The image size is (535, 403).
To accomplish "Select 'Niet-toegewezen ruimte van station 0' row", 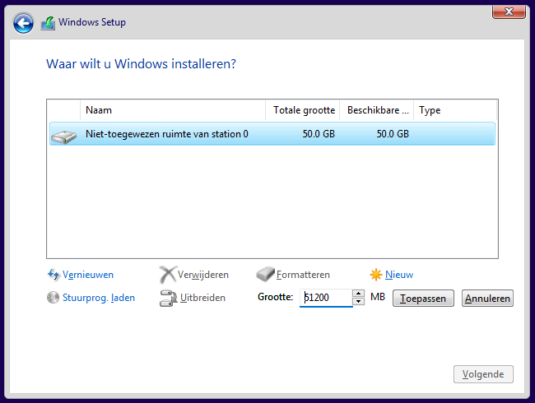I will tap(272, 134).
